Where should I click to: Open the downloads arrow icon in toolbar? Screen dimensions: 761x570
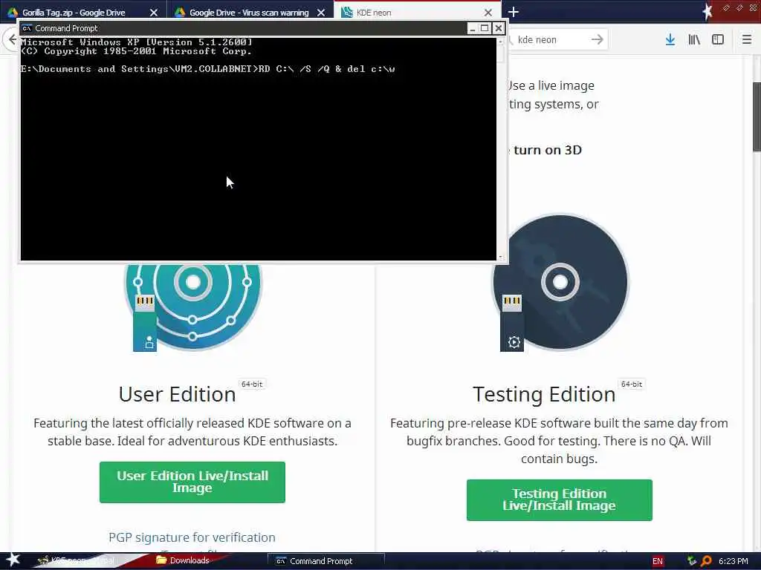click(670, 39)
